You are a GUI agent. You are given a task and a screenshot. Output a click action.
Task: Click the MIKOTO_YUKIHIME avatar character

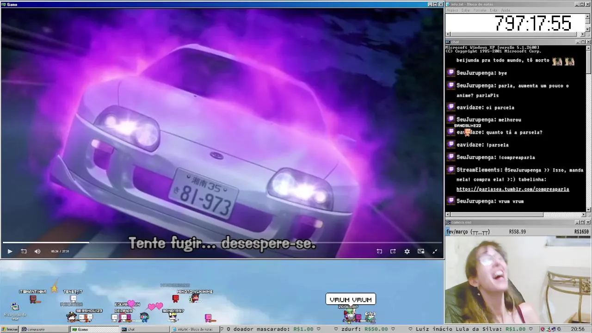[195, 298]
